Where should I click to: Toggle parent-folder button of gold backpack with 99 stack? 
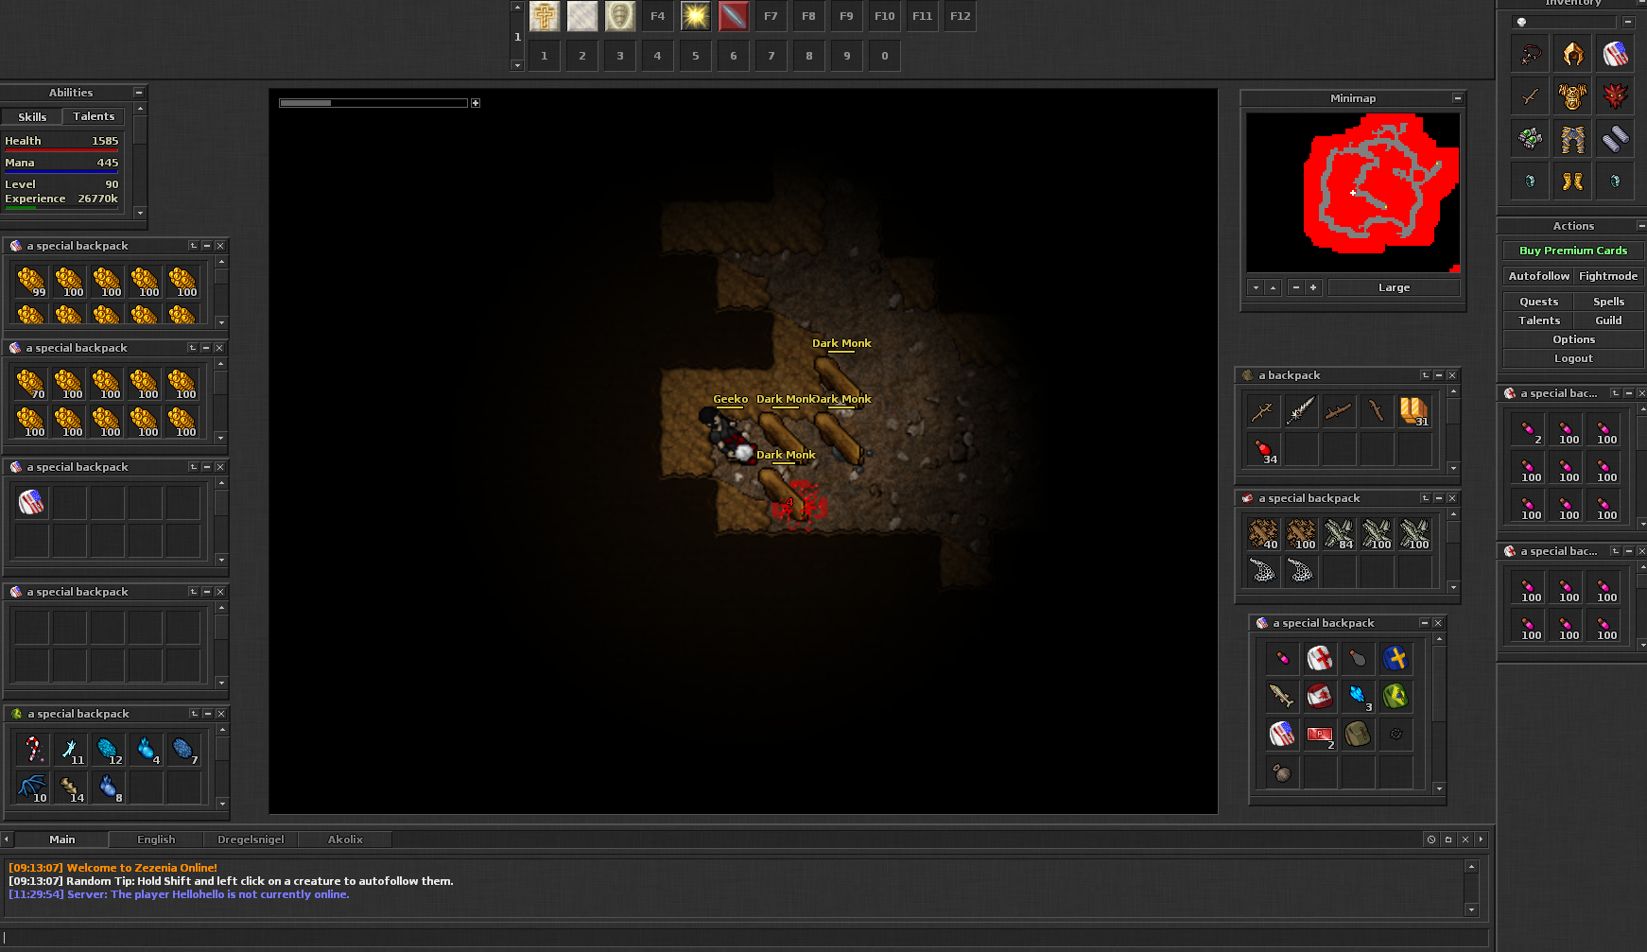193,246
